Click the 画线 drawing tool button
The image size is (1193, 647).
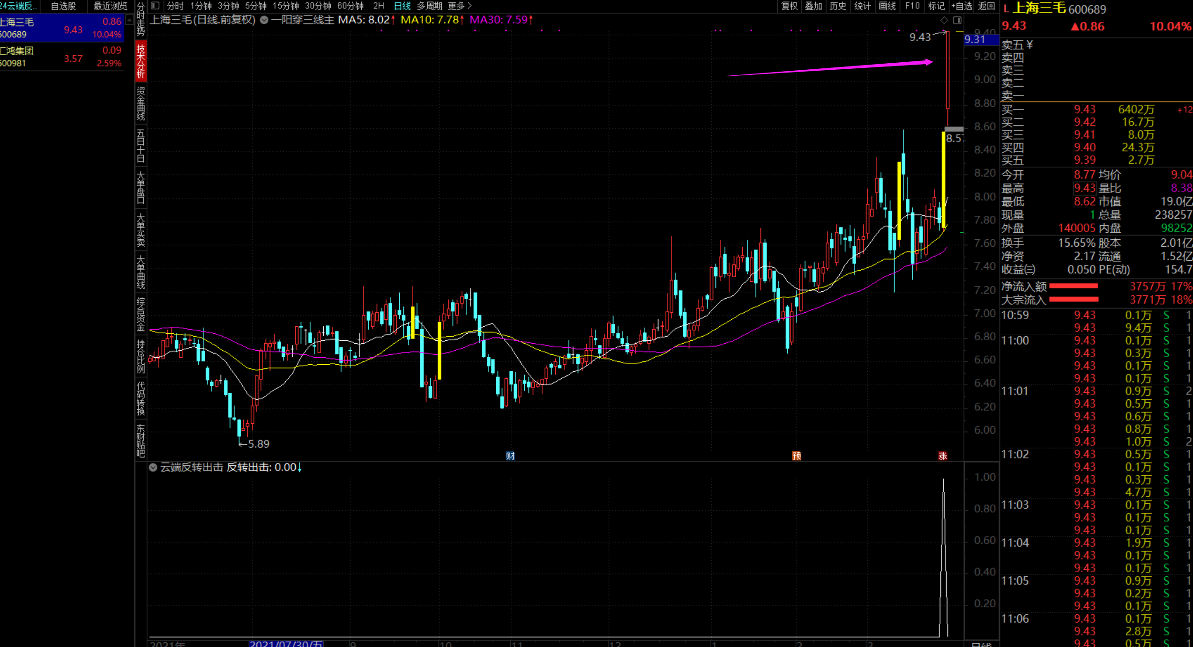[x=887, y=6]
